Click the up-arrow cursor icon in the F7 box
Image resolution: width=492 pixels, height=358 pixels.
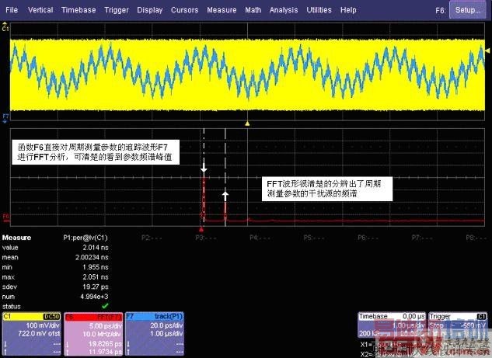point(129,353)
